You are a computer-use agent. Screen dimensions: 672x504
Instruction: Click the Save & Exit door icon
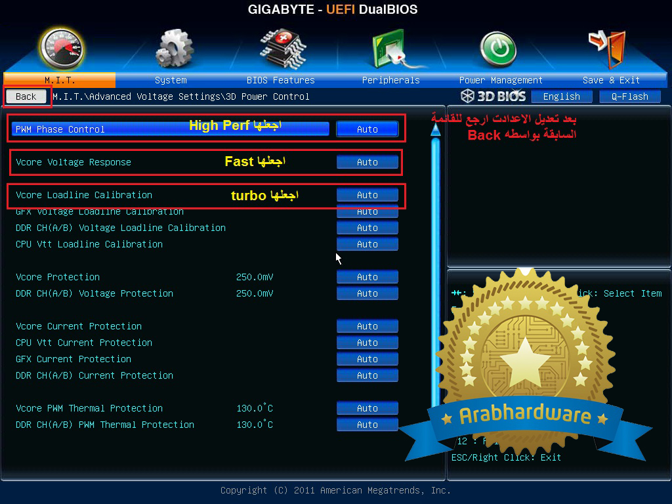point(608,49)
